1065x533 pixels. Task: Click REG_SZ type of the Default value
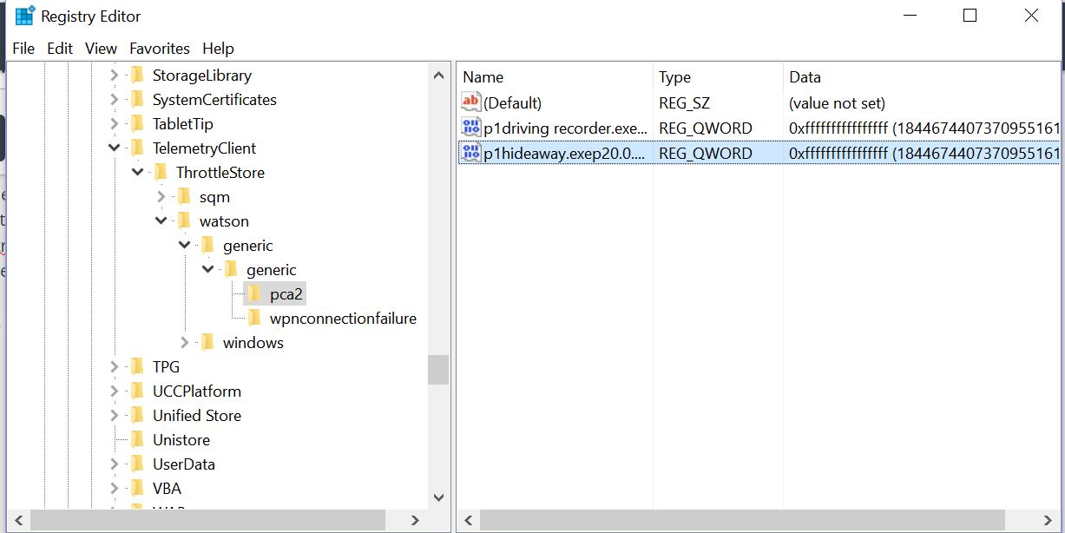coord(685,103)
